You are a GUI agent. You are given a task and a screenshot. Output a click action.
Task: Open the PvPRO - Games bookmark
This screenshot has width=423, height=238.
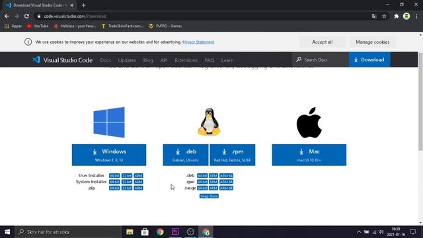pos(165,26)
